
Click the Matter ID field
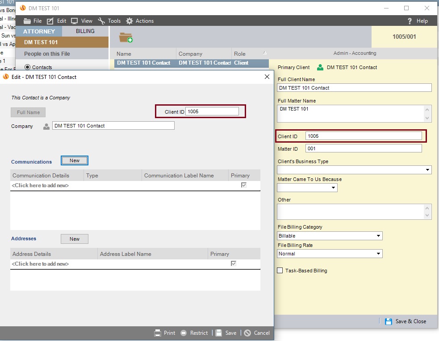click(364, 148)
